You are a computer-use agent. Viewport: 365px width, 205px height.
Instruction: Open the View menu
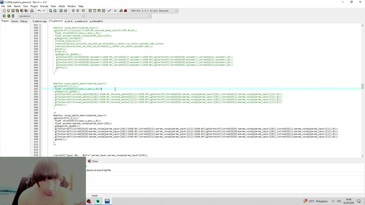(x=25, y=6)
